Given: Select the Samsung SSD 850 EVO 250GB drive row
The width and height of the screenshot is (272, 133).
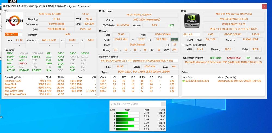Looking at the screenshot, I should click(x=223, y=81).
